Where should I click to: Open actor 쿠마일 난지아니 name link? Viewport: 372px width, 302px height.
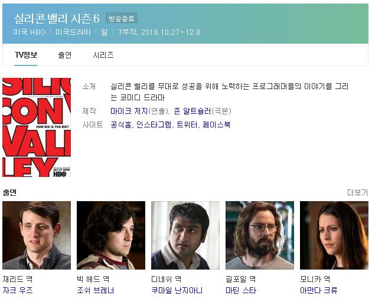[x=177, y=290]
